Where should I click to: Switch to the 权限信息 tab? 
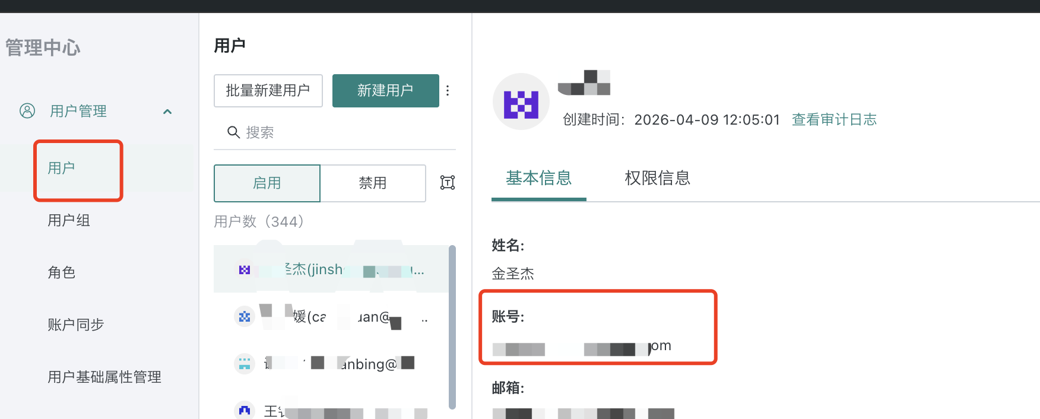(657, 178)
